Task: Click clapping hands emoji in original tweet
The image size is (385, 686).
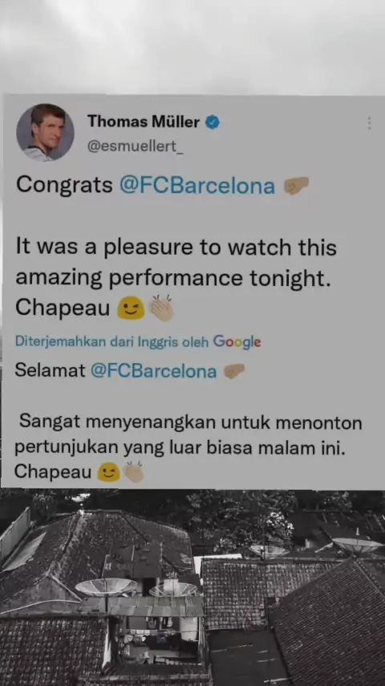Action: 162,308
